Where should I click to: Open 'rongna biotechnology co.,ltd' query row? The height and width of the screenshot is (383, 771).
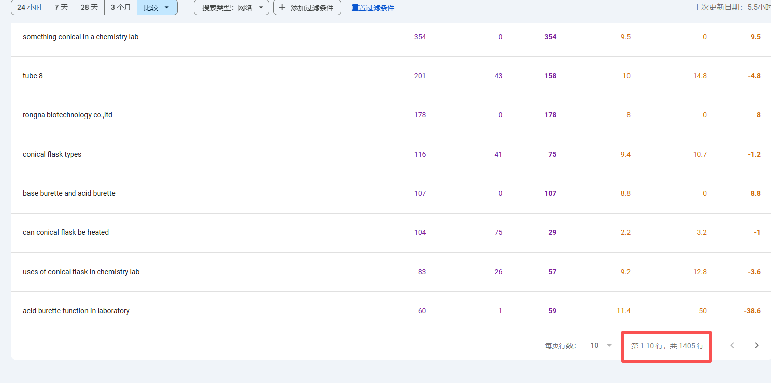coord(68,115)
